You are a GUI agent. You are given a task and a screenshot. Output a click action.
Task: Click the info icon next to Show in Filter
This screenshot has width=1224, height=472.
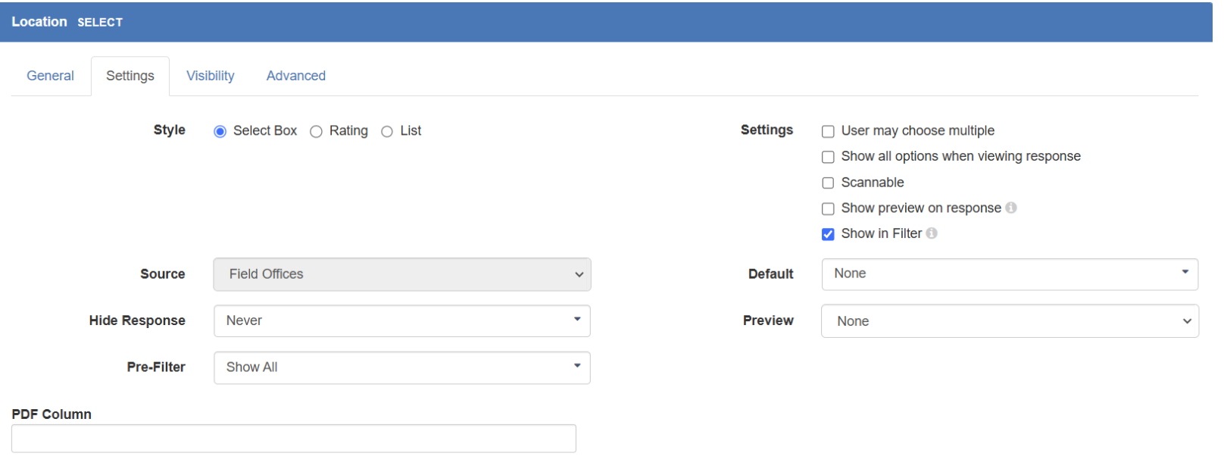click(932, 233)
